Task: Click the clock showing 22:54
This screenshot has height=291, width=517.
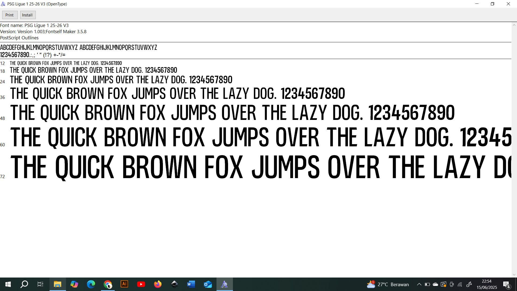Action: [x=487, y=284]
